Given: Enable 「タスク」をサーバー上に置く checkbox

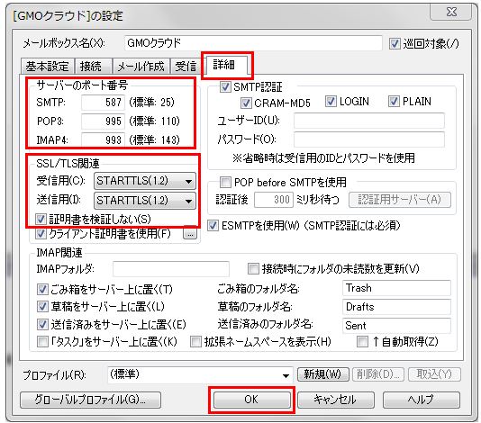Looking at the screenshot, I should click(42, 341).
